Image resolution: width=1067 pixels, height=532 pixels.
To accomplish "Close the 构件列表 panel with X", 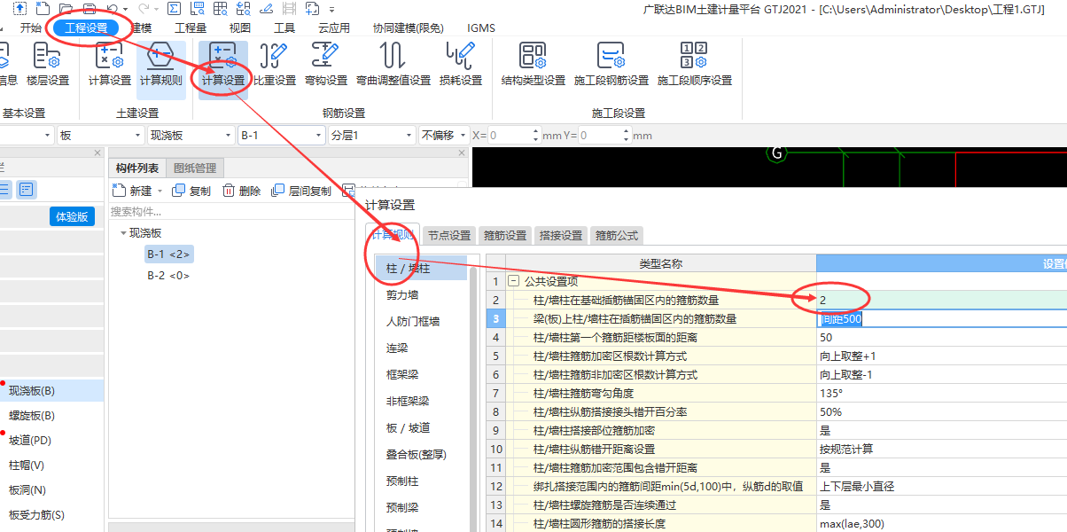I will (x=461, y=153).
